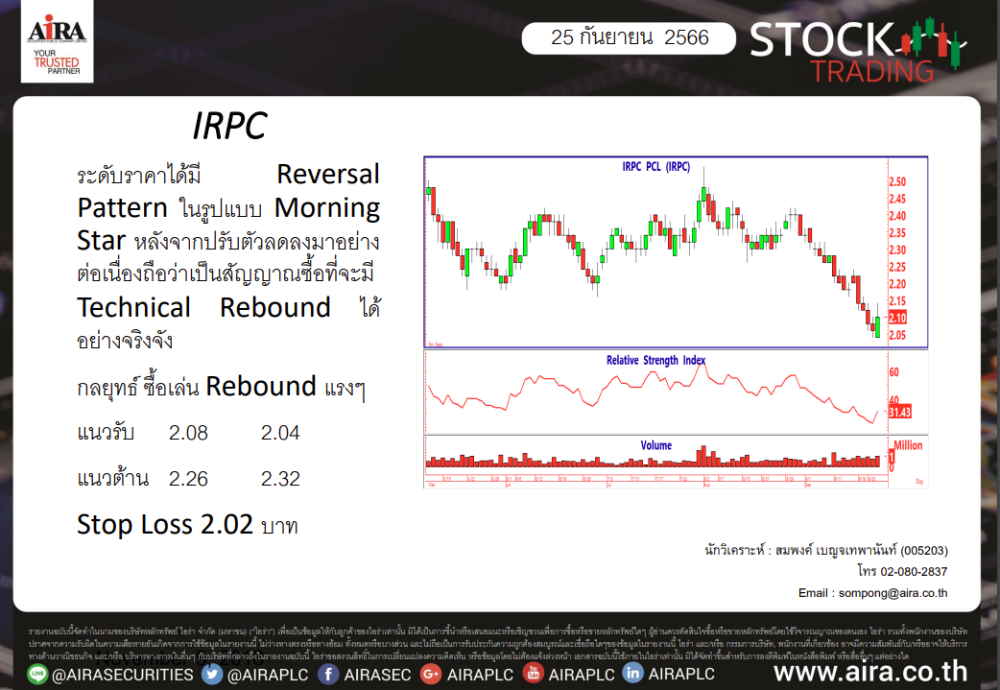Click the @AIRASECURITIES handle text

pos(123,675)
